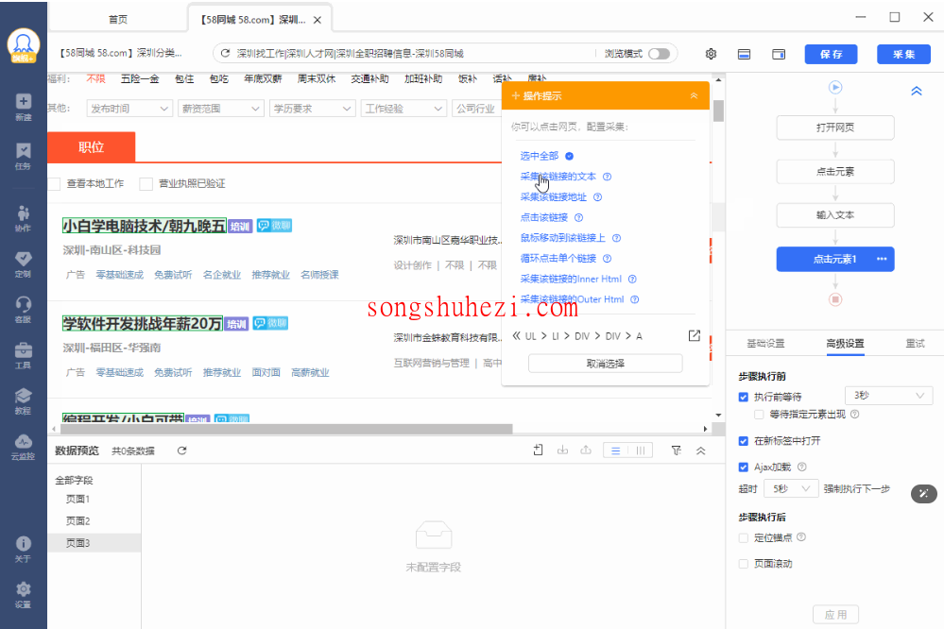The height and width of the screenshot is (629, 944).
Task: Click the 保存 button
Action: pyautogui.click(x=831, y=54)
